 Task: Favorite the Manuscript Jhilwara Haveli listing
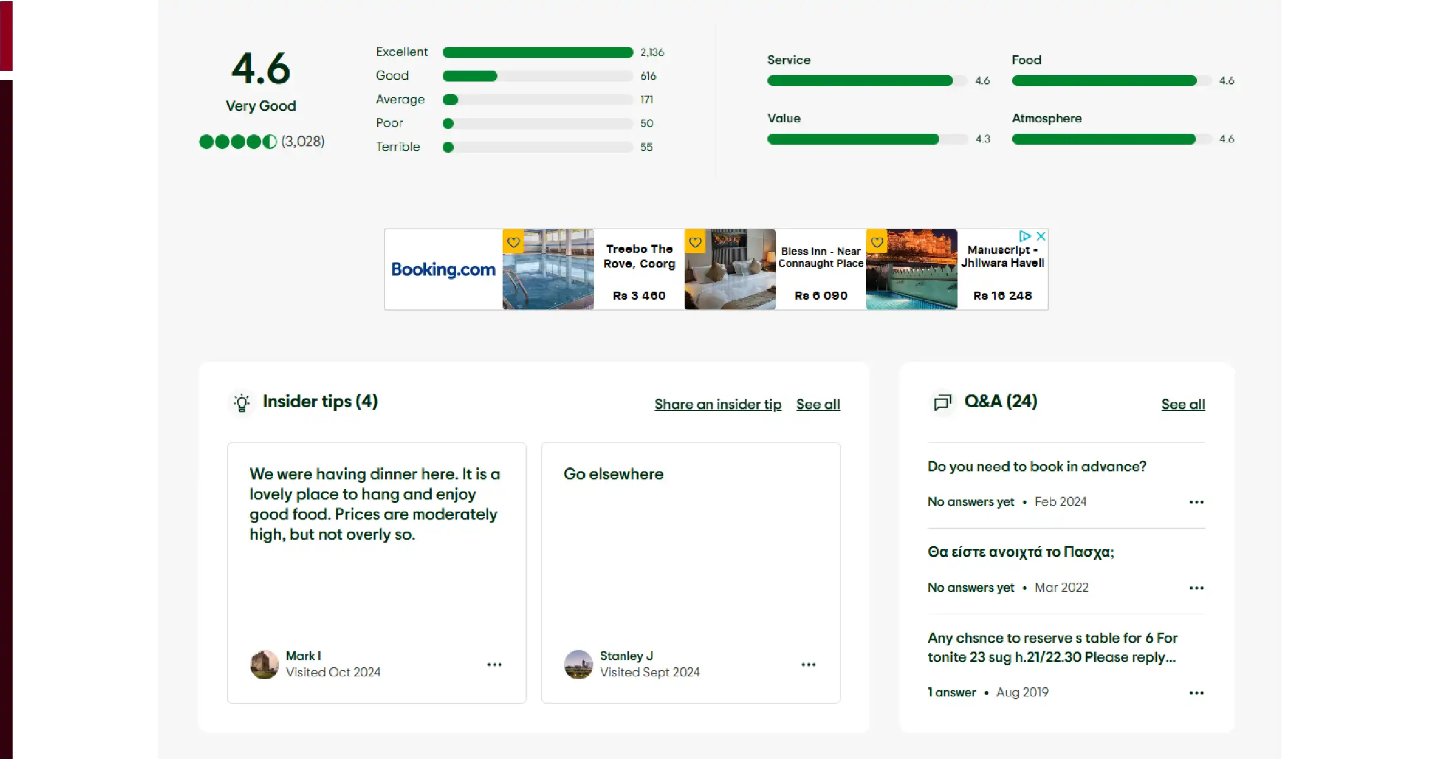coord(877,242)
